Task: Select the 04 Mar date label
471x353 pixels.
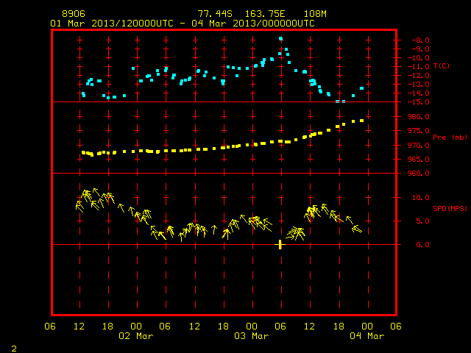Action: (x=366, y=335)
